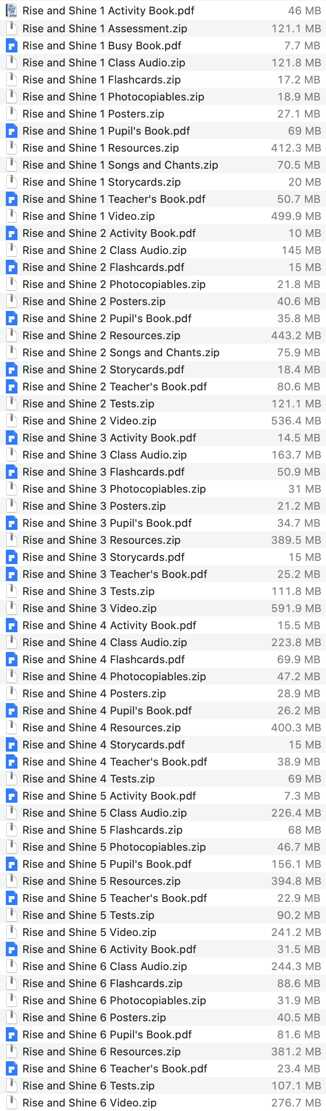
Task: Select file name Rise and Shine 2 Video.zip
Action: [89, 421]
